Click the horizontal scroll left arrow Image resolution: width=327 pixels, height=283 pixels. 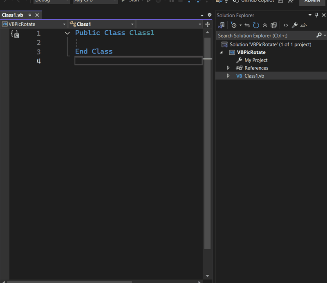click(x=3, y=282)
